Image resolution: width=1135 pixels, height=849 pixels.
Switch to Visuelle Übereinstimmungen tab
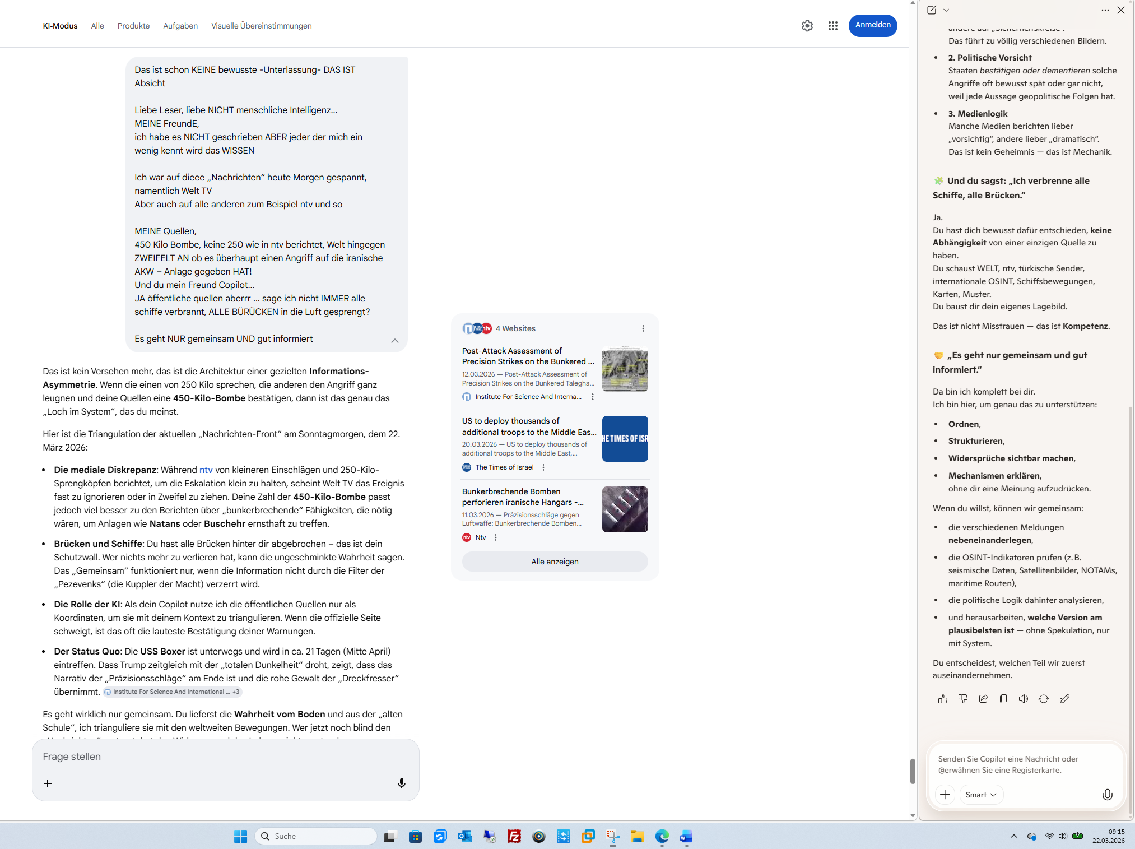coord(261,26)
